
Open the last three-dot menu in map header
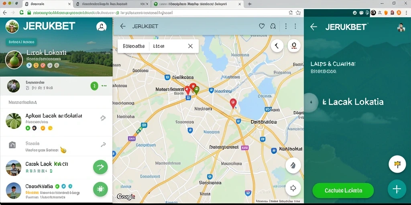295,26
